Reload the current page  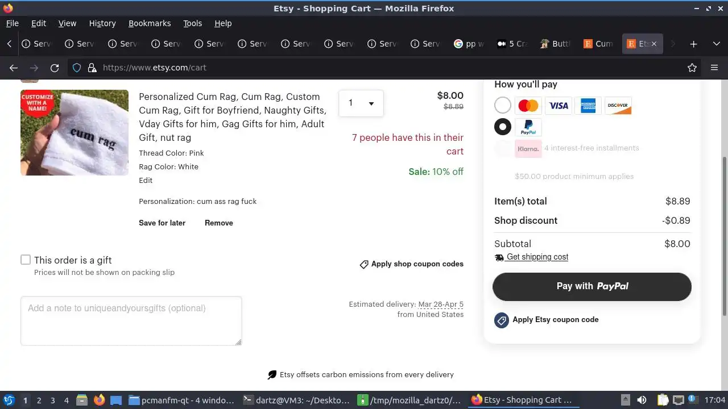coord(55,68)
